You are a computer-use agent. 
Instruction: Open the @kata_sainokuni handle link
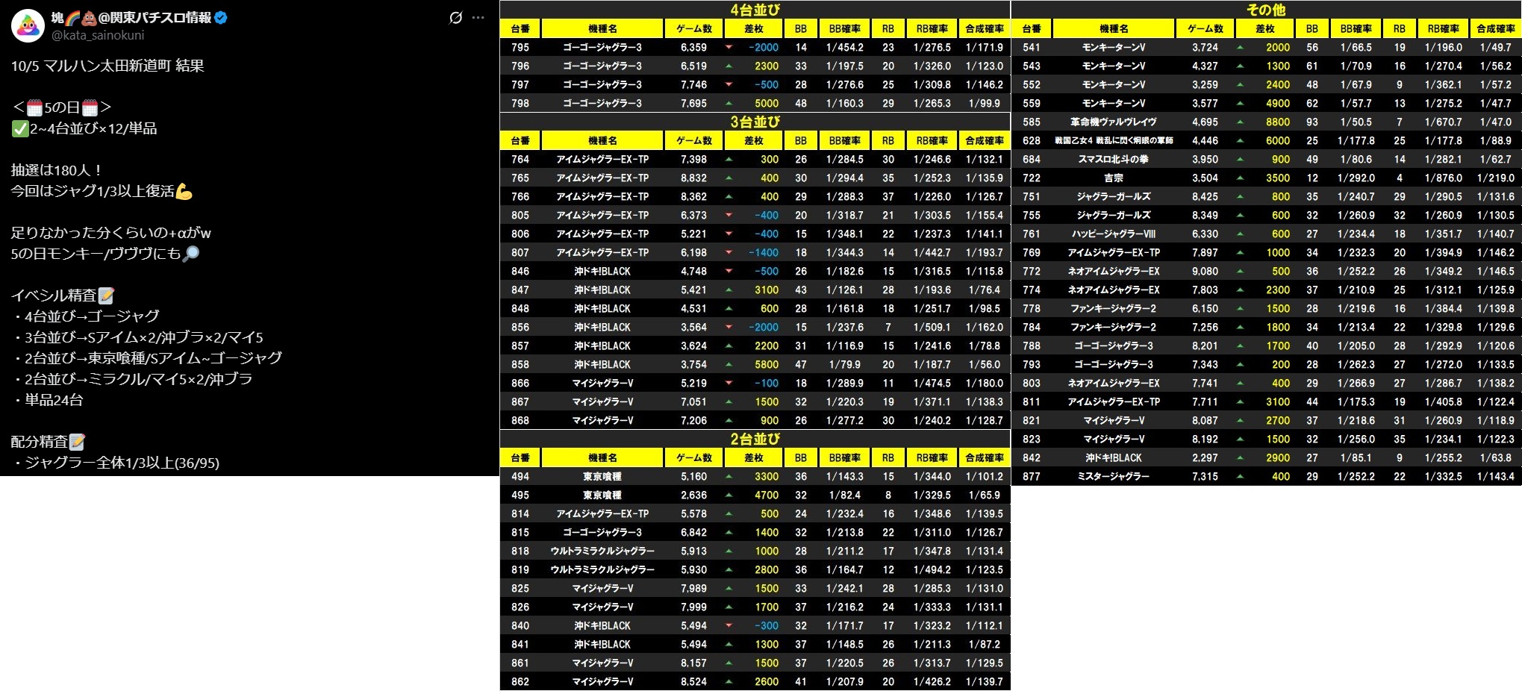pyautogui.click(x=98, y=35)
